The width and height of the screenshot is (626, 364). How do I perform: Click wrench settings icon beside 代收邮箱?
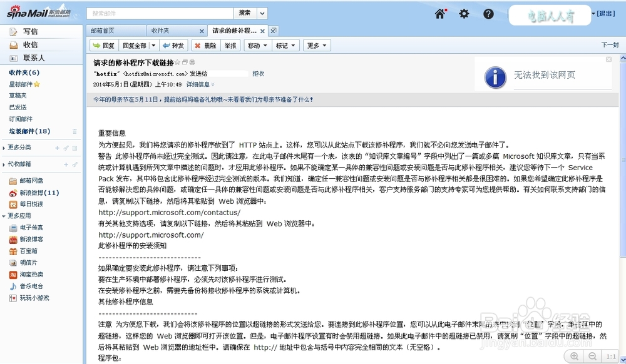point(74,164)
